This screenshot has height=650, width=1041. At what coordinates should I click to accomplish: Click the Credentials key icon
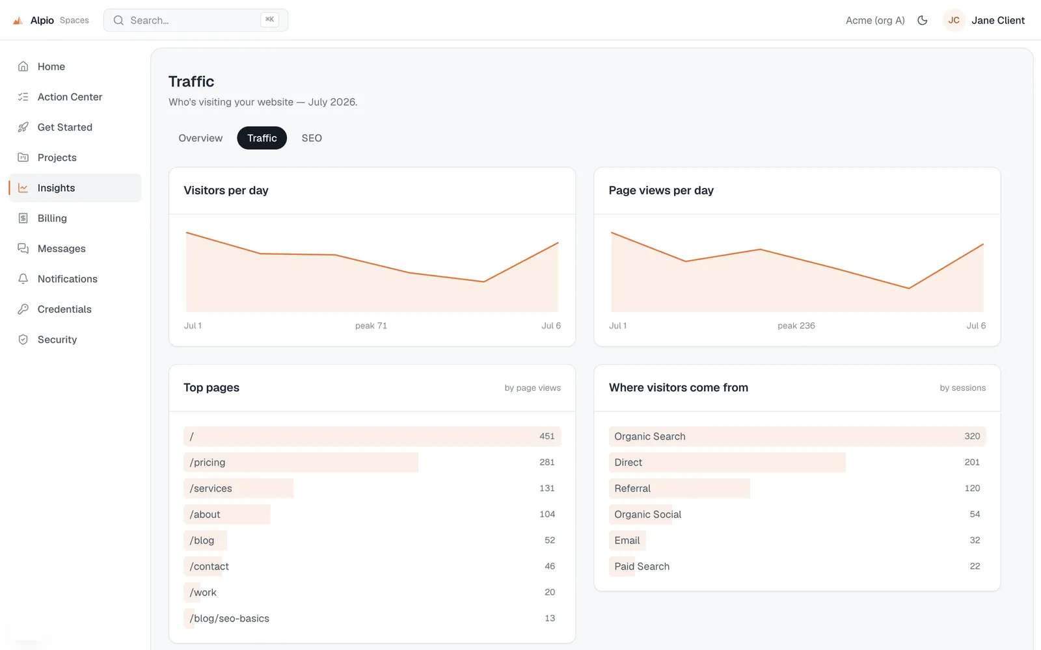(23, 309)
